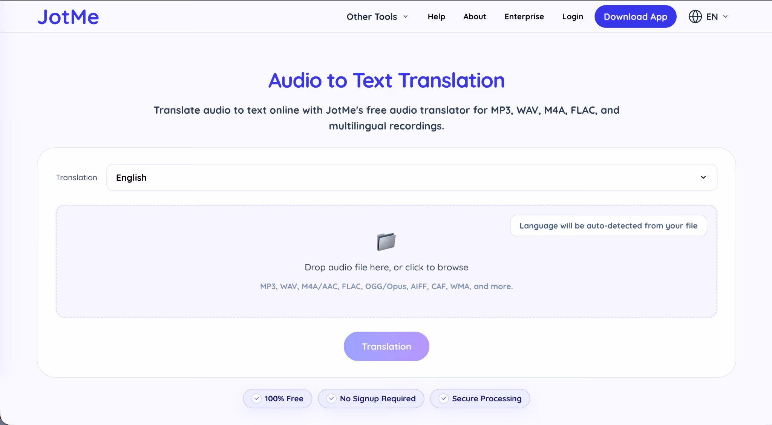This screenshot has height=425, width=772.
Task: Click the Download App button
Action: [x=636, y=17]
